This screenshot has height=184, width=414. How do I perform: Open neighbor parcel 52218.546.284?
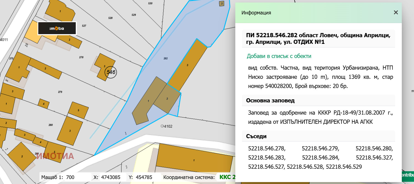[321, 157]
